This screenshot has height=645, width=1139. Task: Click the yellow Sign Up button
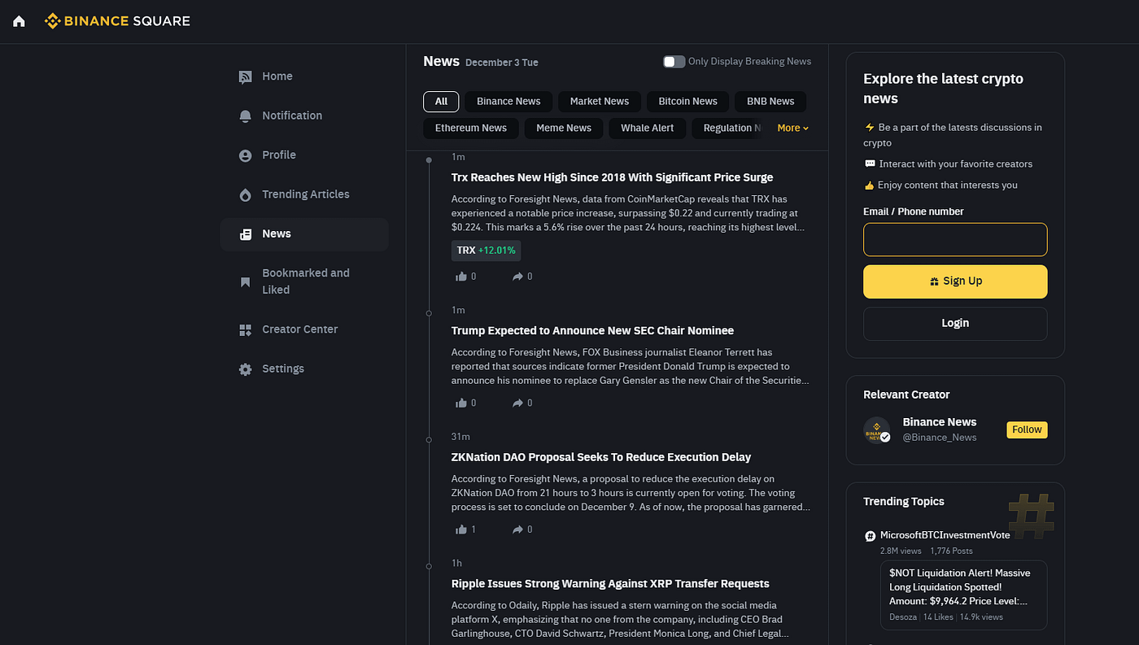[x=955, y=281]
